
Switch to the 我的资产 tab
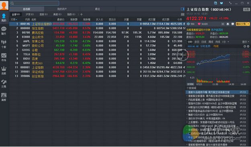coord(62,9)
